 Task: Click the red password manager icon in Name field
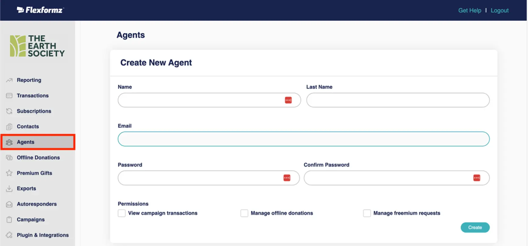pos(288,100)
